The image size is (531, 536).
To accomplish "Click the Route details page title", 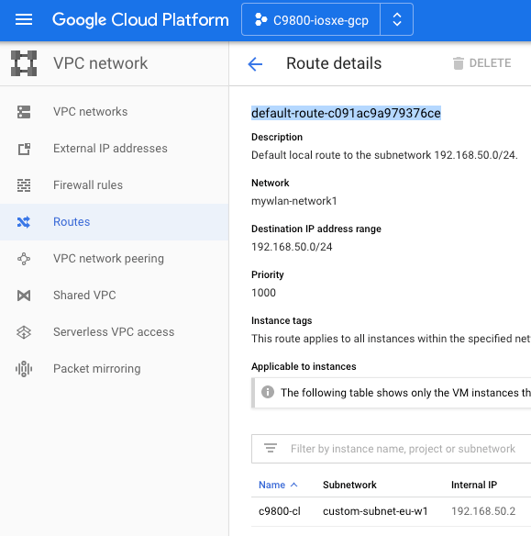I will pyautogui.click(x=334, y=63).
